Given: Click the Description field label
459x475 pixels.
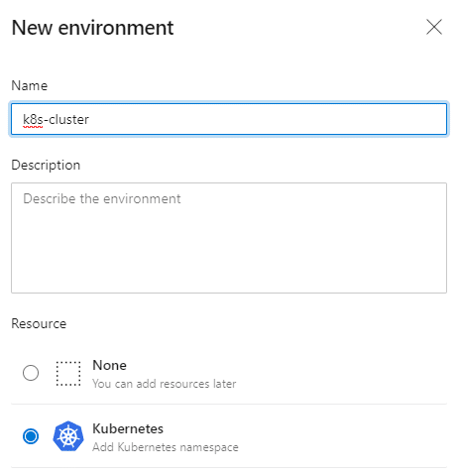Looking at the screenshot, I should [x=46, y=165].
